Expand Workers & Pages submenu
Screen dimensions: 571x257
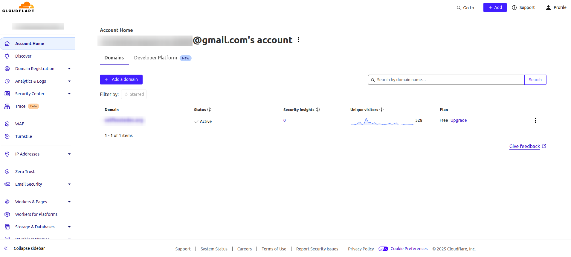tap(69, 202)
